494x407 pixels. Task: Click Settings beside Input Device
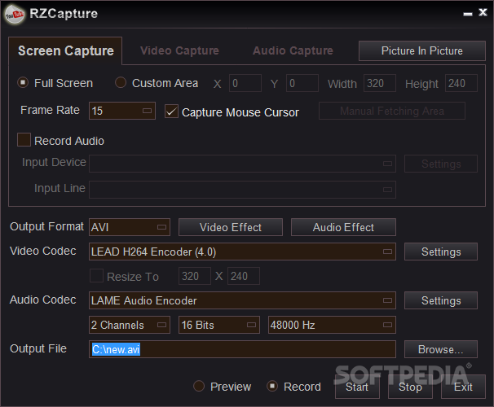[441, 164]
